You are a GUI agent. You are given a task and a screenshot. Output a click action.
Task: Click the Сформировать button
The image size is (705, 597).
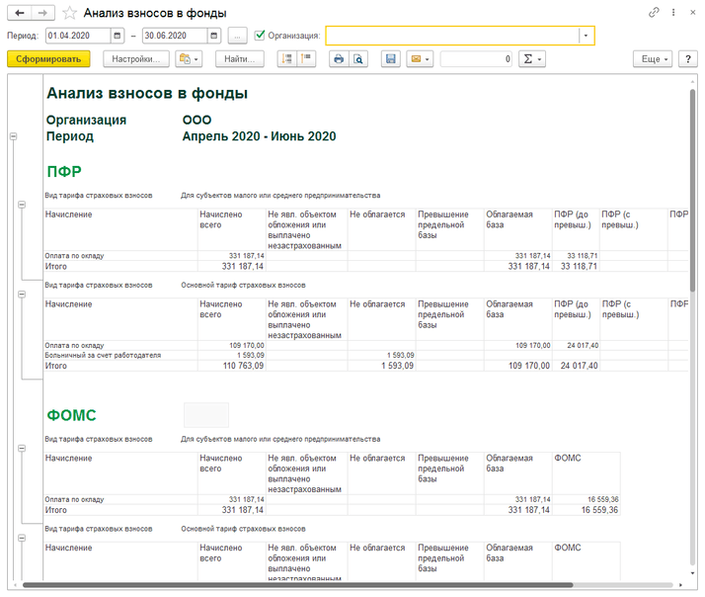(48, 59)
